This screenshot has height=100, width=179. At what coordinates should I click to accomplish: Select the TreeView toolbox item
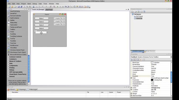[x=13, y=43]
